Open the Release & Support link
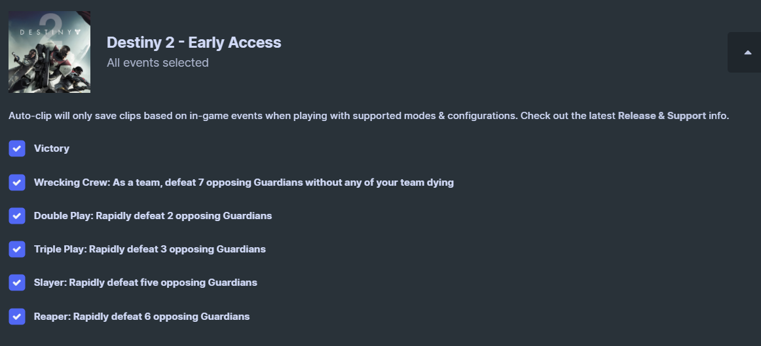761x346 pixels. (661, 116)
